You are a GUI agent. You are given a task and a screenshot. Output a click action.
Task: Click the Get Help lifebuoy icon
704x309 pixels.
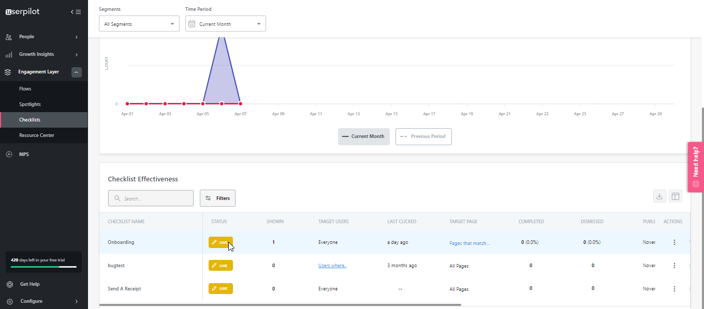[9, 284]
